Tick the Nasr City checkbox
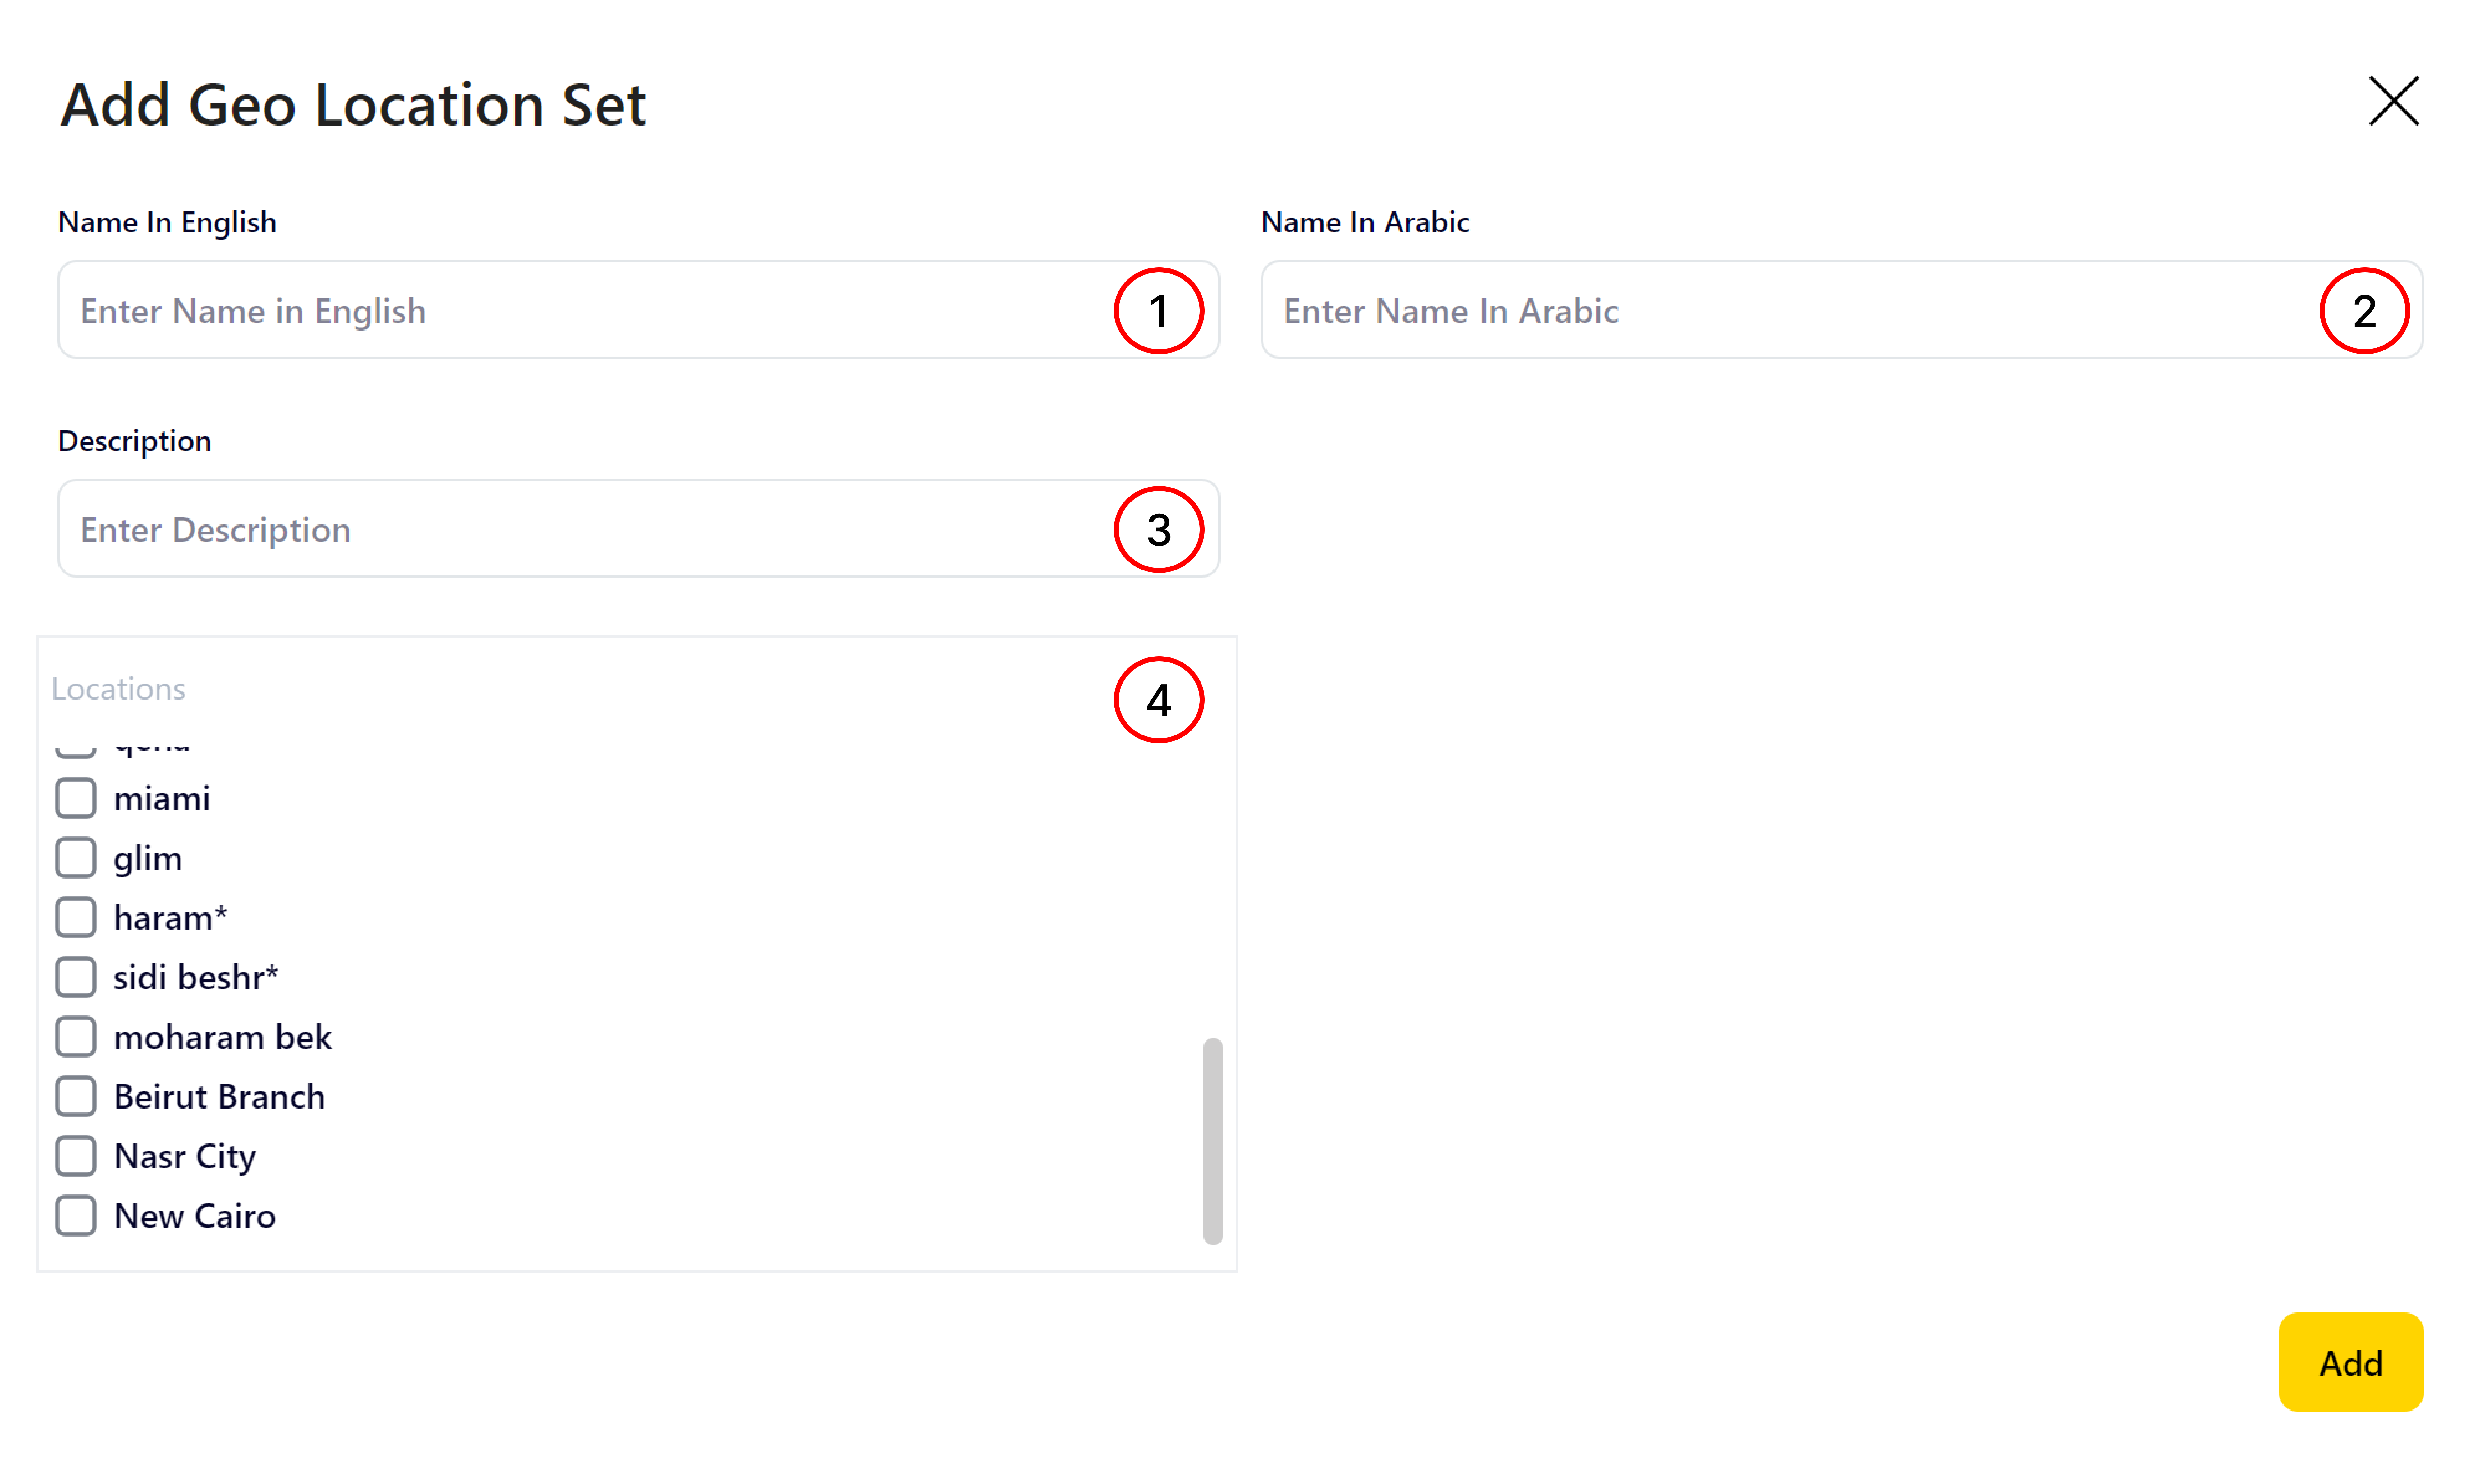The image size is (2480, 1484). click(76, 1156)
